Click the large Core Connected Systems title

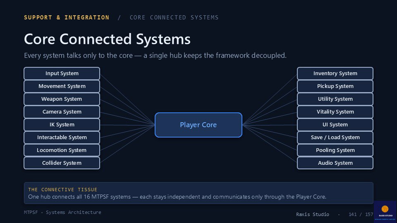107,39
